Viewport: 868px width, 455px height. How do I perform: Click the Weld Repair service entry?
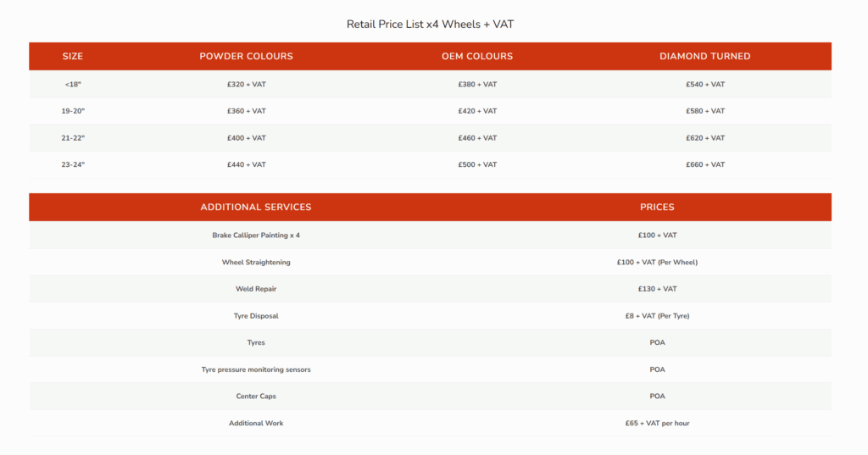[255, 289]
